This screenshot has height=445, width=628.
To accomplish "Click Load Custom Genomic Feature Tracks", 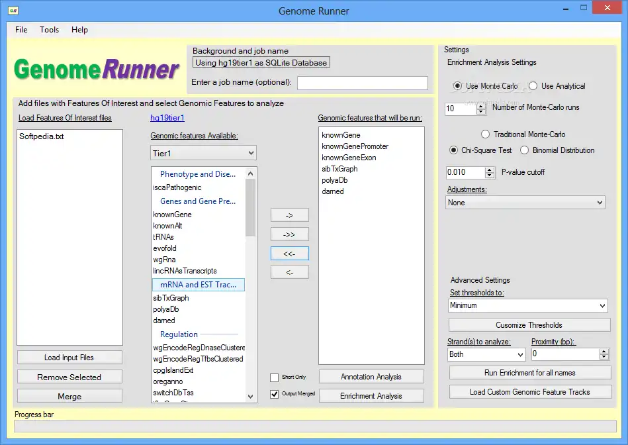I will tap(530, 392).
